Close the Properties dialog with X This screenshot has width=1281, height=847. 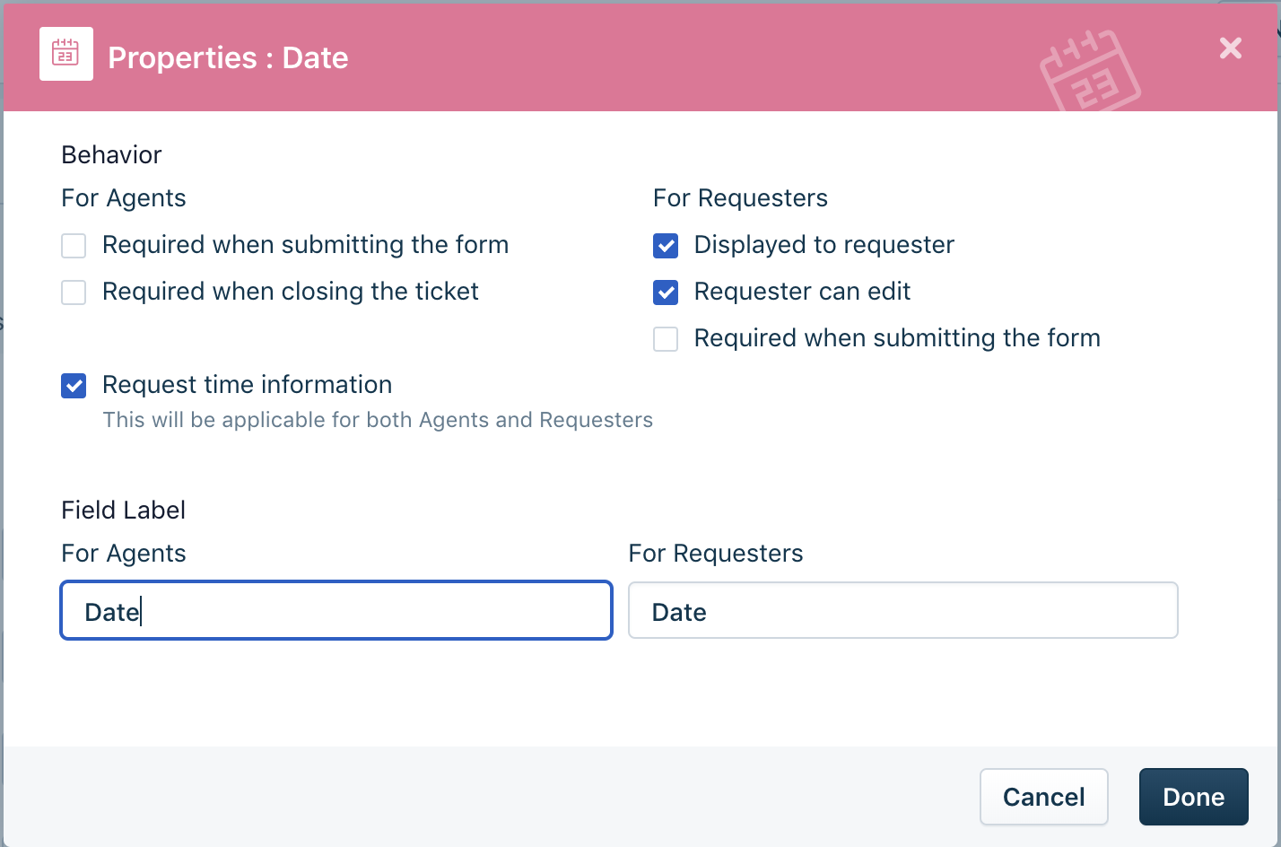[x=1230, y=48]
